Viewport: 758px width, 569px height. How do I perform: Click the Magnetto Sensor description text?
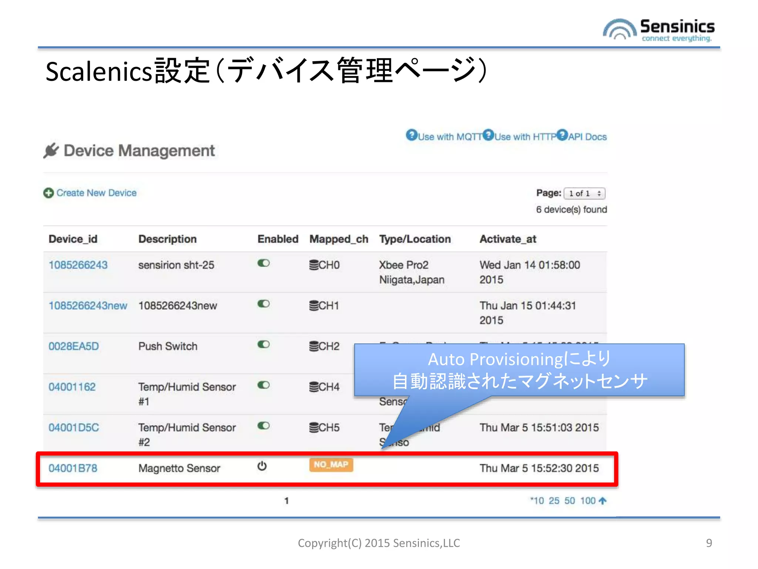[x=179, y=468]
